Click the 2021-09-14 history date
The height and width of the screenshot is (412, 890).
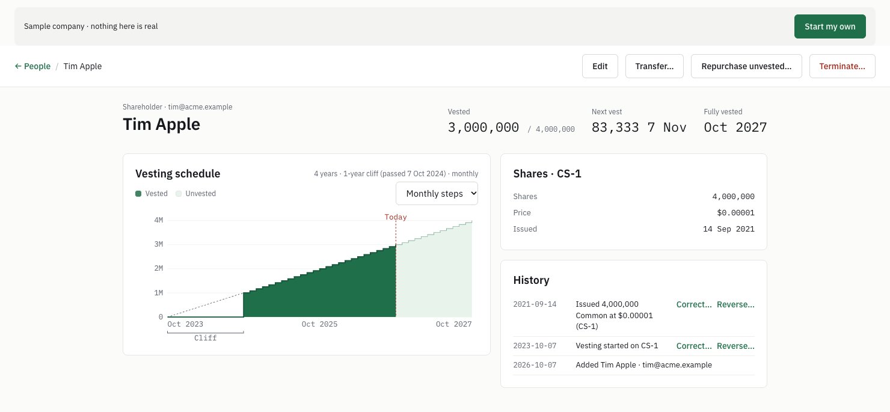pos(535,304)
